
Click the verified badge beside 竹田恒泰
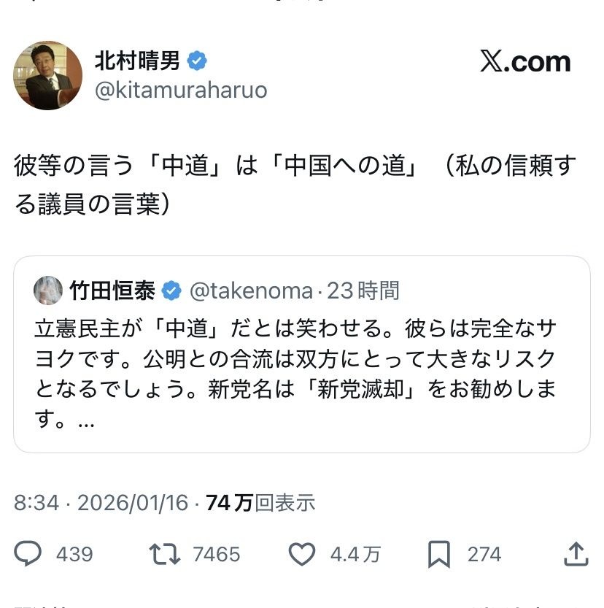(171, 291)
